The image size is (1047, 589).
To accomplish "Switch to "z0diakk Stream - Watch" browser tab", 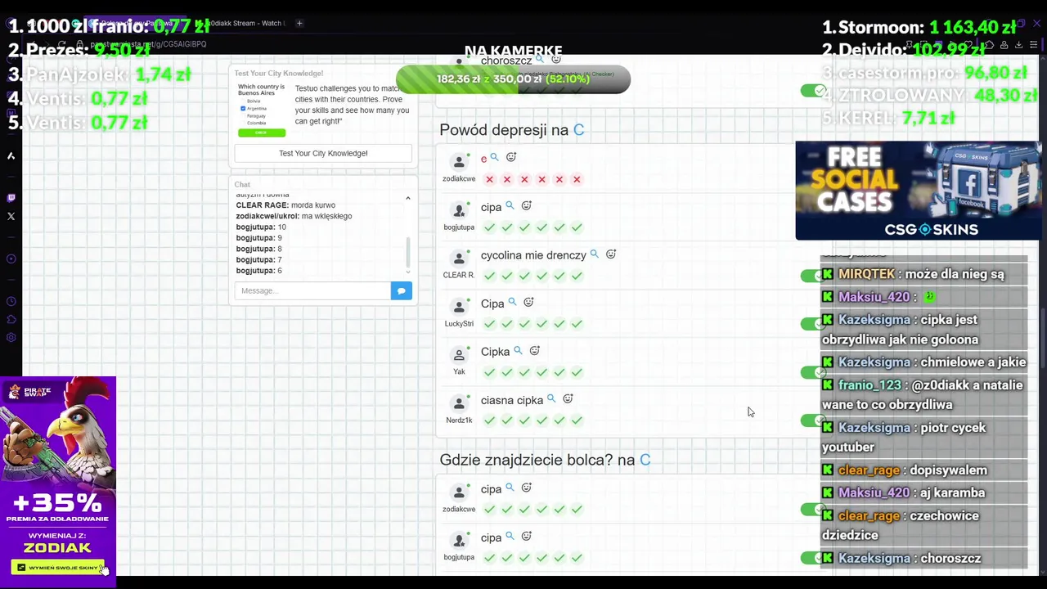I will point(245,23).
